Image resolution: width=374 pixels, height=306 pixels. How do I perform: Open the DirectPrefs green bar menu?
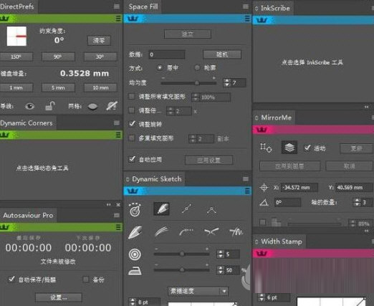click(118, 19)
